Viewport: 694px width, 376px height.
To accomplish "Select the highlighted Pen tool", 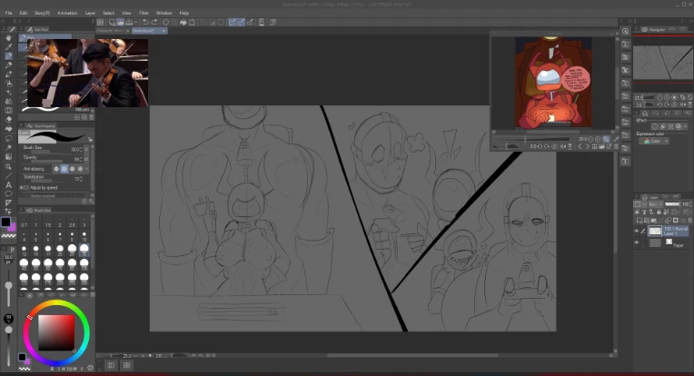I will (x=8, y=56).
